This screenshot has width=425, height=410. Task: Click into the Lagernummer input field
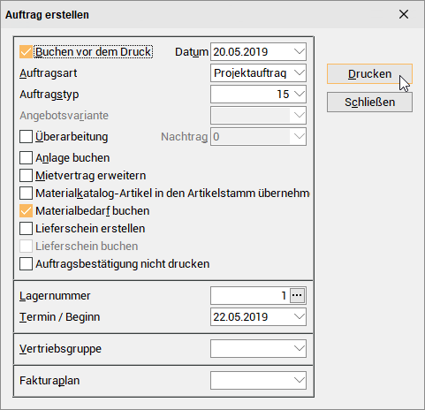(x=250, y=295)
